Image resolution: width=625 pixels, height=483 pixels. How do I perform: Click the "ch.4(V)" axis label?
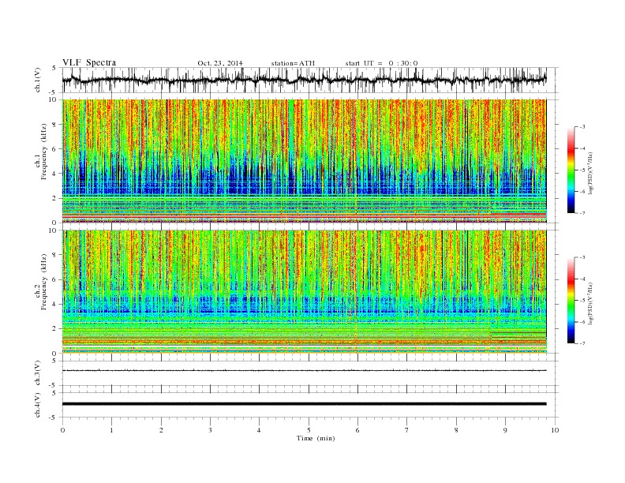[x=38, y=406]
